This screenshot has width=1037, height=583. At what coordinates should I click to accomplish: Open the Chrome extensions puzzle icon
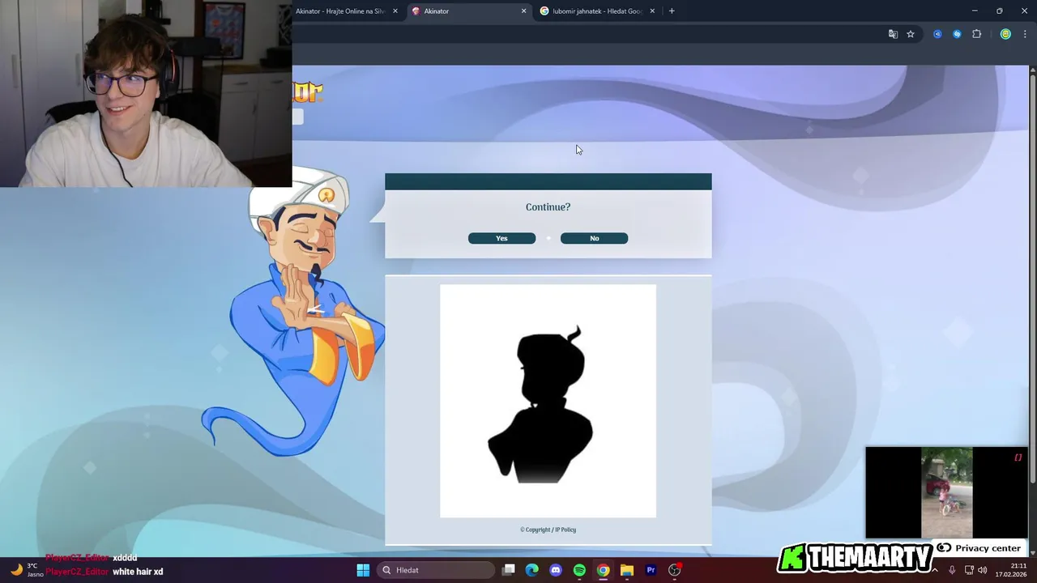coord(976,34)
